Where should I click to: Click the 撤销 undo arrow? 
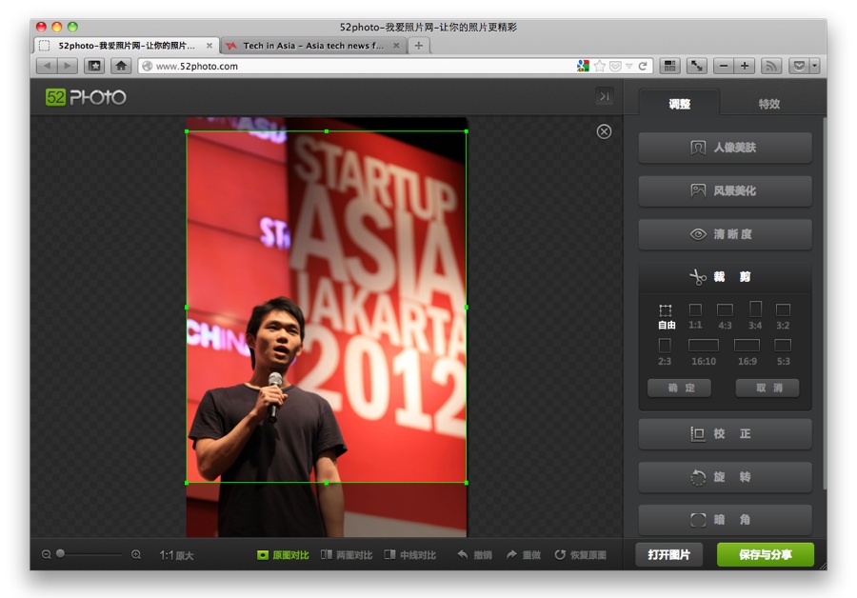474,555
